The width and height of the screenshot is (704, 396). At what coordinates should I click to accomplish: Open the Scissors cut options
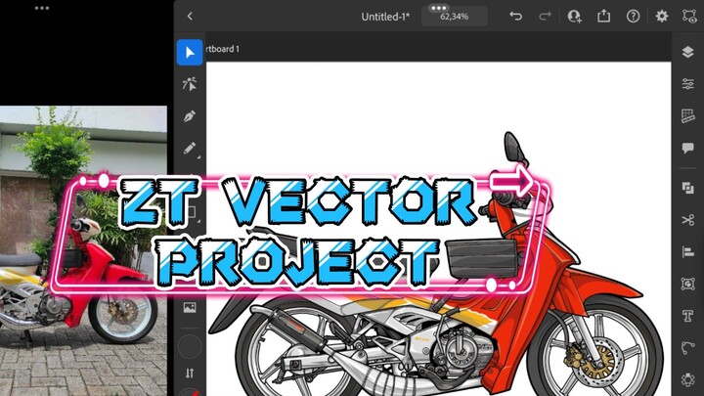[687, 220]
